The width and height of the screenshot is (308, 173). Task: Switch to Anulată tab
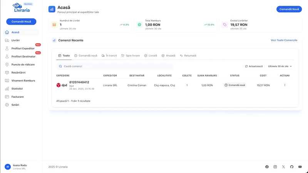pos(168,56)
